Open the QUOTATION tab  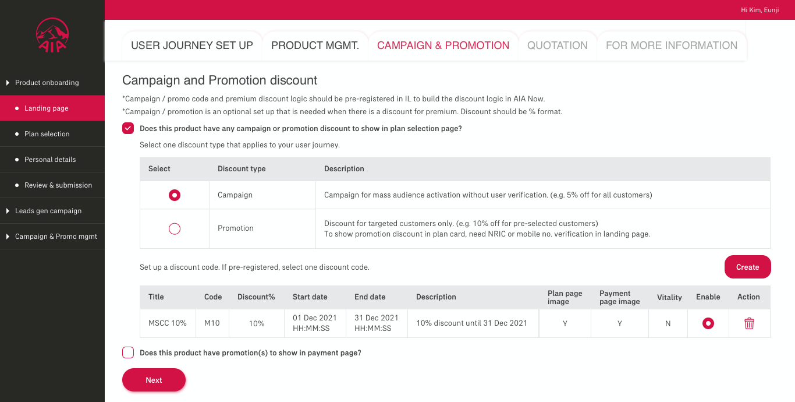click(558, 45)
